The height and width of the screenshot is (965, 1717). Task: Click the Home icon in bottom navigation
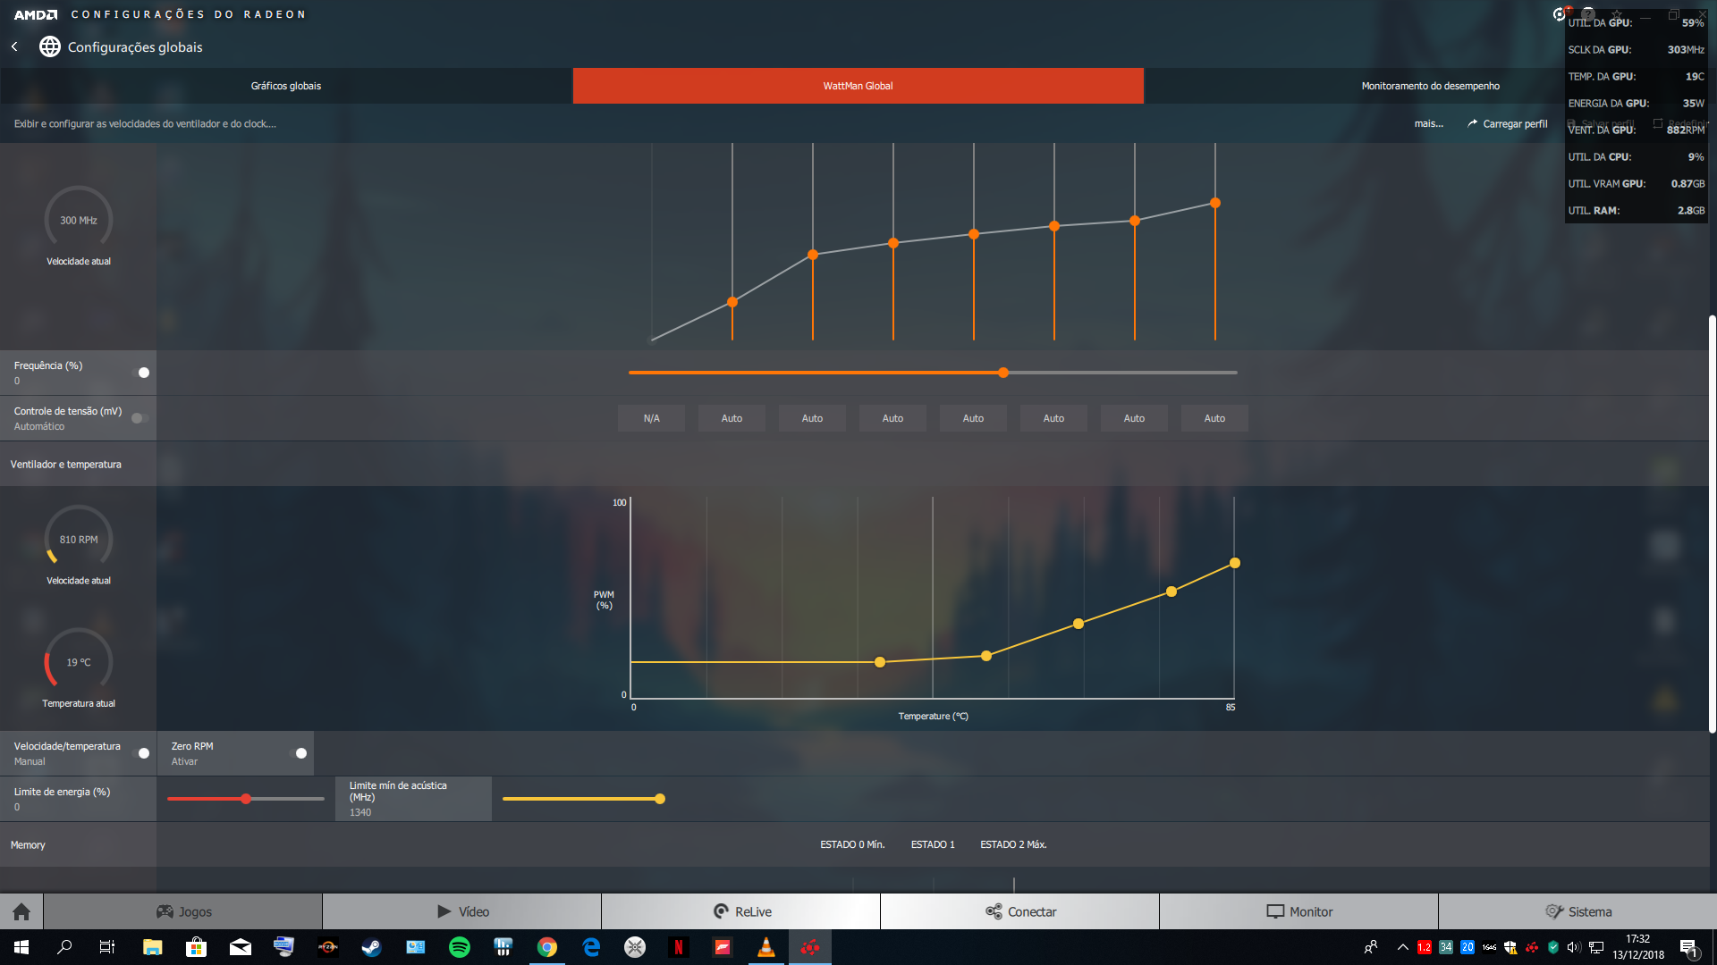point(21,911)
